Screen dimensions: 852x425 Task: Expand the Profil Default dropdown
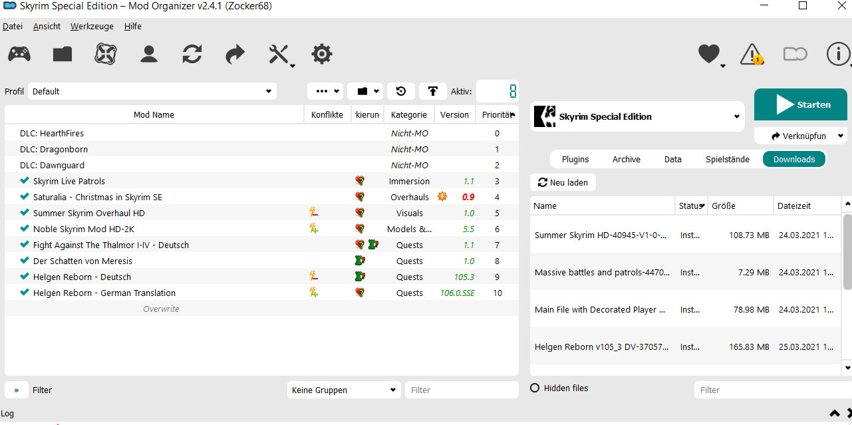152,91
